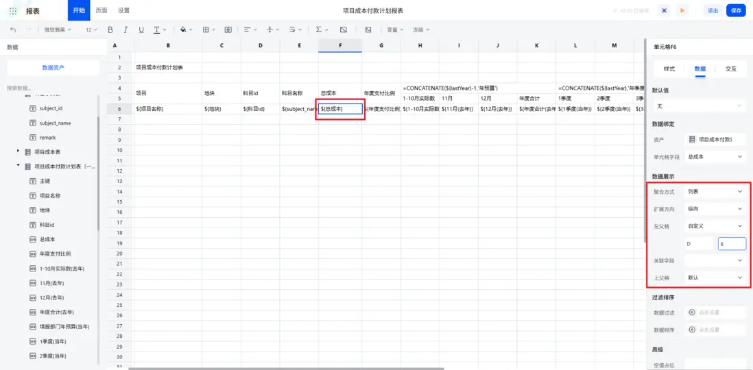The image size is (753, 370).
Task: Switch to the 页面 tab
Action: pyautogui.click(x=101, y=10)
